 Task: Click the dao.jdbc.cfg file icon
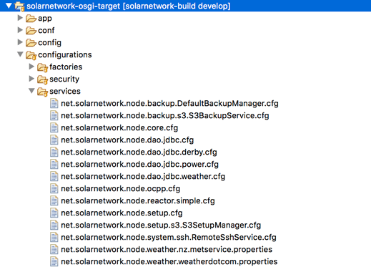54,140
